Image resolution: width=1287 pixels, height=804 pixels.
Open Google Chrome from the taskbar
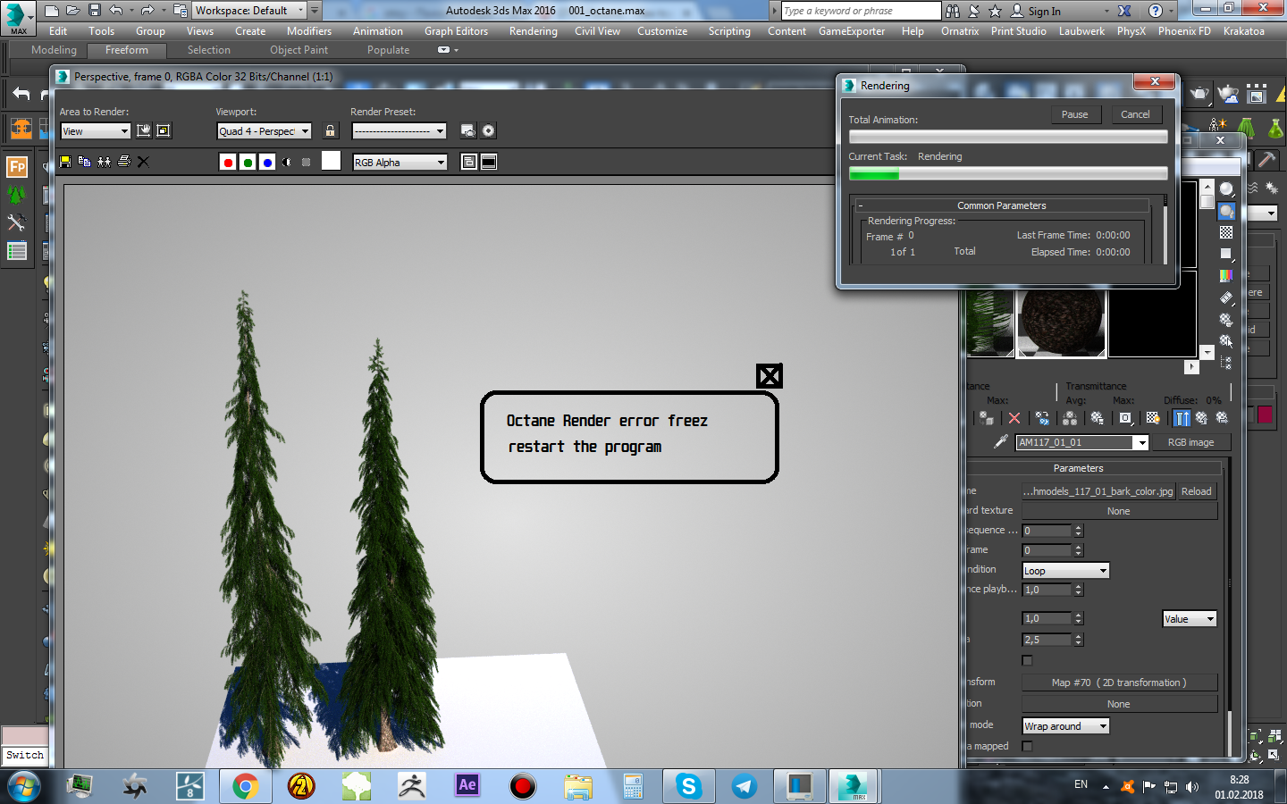[x=246, y=786]
